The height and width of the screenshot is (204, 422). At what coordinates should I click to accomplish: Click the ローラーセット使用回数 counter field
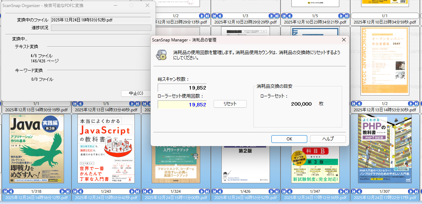(x=182, y=105)
